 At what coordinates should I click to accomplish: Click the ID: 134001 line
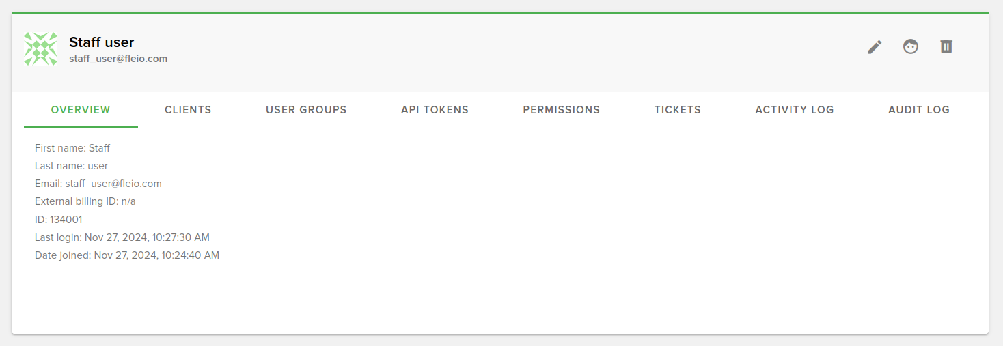(x=59, y=220)
